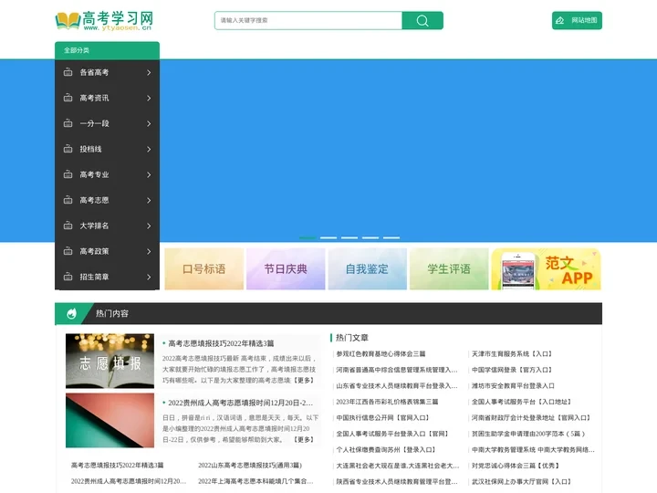Open 对党忠诚心得体会三篇【优秀】 link
This screenshot has width=657, height=493.
(x=516, y=466)
